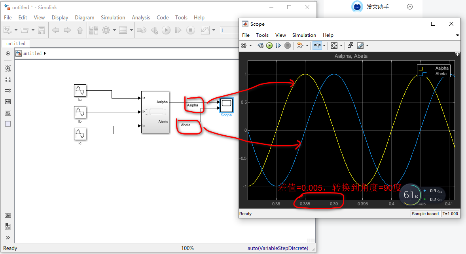This screenshot has width=466, height=254.
Task: Open the Simulation menu in the Scope window
Action: (x=304, y=35)
